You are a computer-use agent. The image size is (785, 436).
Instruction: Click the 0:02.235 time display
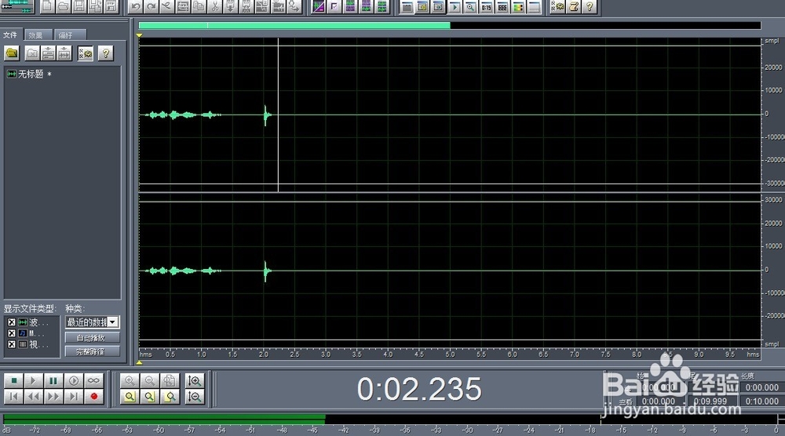(419, 390)
